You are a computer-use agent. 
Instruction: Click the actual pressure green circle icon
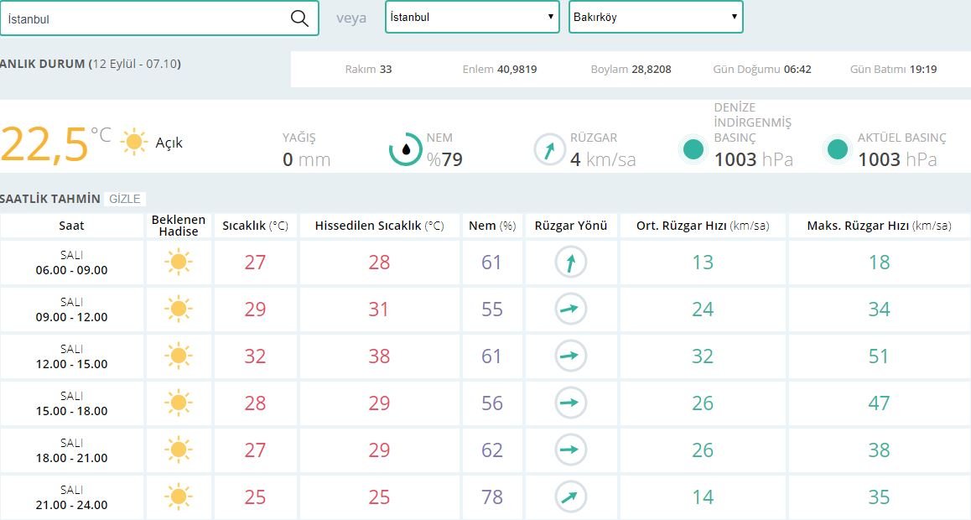837,149
